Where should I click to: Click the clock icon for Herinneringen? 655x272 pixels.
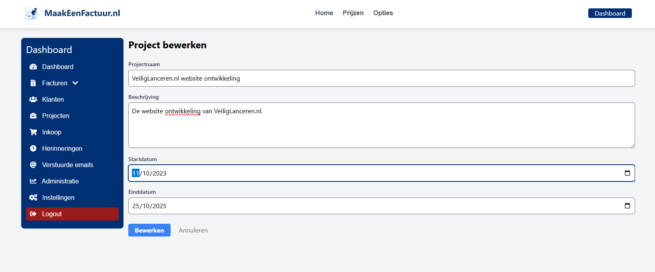click(x=33, y=148)
